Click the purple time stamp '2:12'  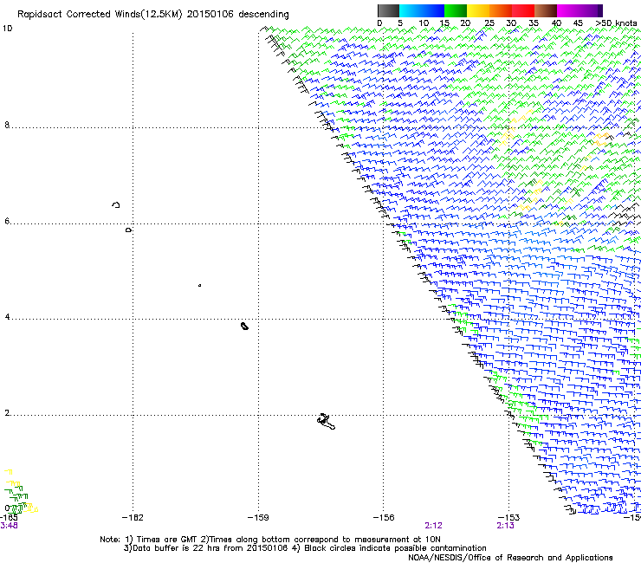pos(433,526)
